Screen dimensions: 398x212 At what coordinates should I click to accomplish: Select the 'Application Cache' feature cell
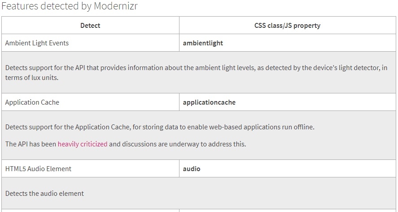32,102
